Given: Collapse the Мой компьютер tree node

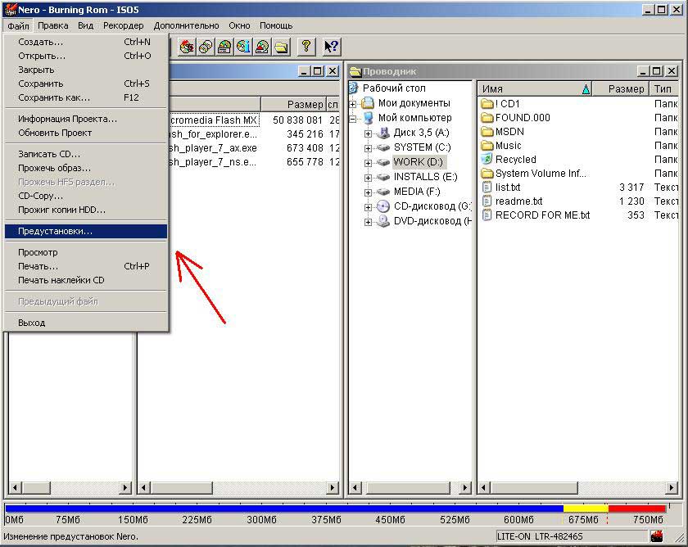Looking at the screenshot, I should [x=352, y=119].
